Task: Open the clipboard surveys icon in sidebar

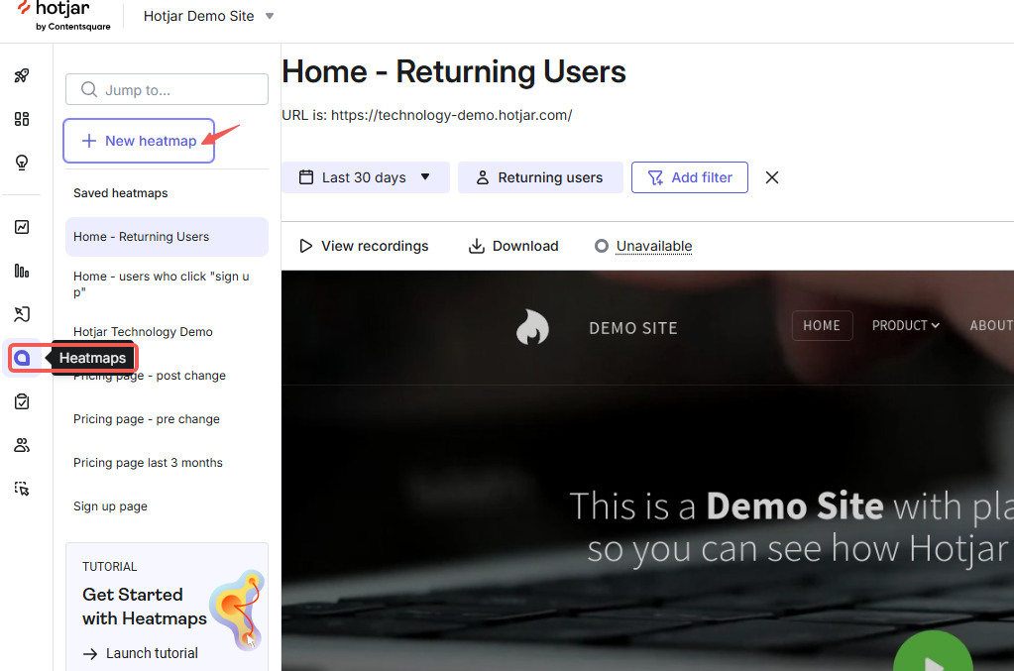Action: click(22, 401)
